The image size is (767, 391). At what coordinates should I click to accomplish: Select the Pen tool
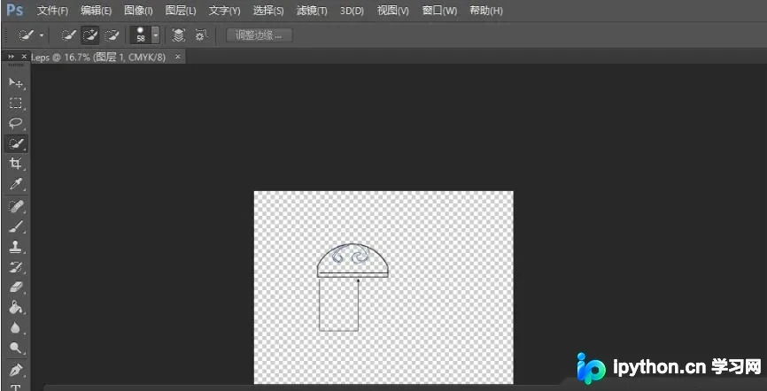16,369
